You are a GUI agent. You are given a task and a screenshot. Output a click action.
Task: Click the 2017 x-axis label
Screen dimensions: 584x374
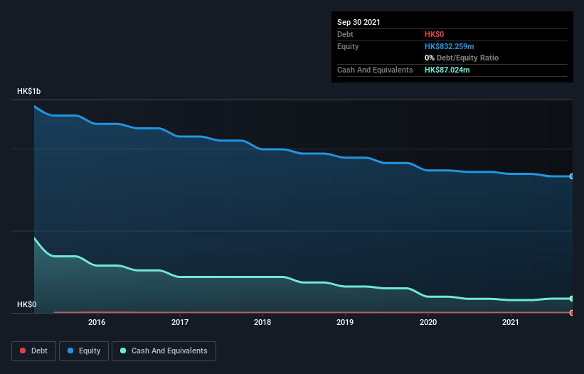(x=180, y=322)
